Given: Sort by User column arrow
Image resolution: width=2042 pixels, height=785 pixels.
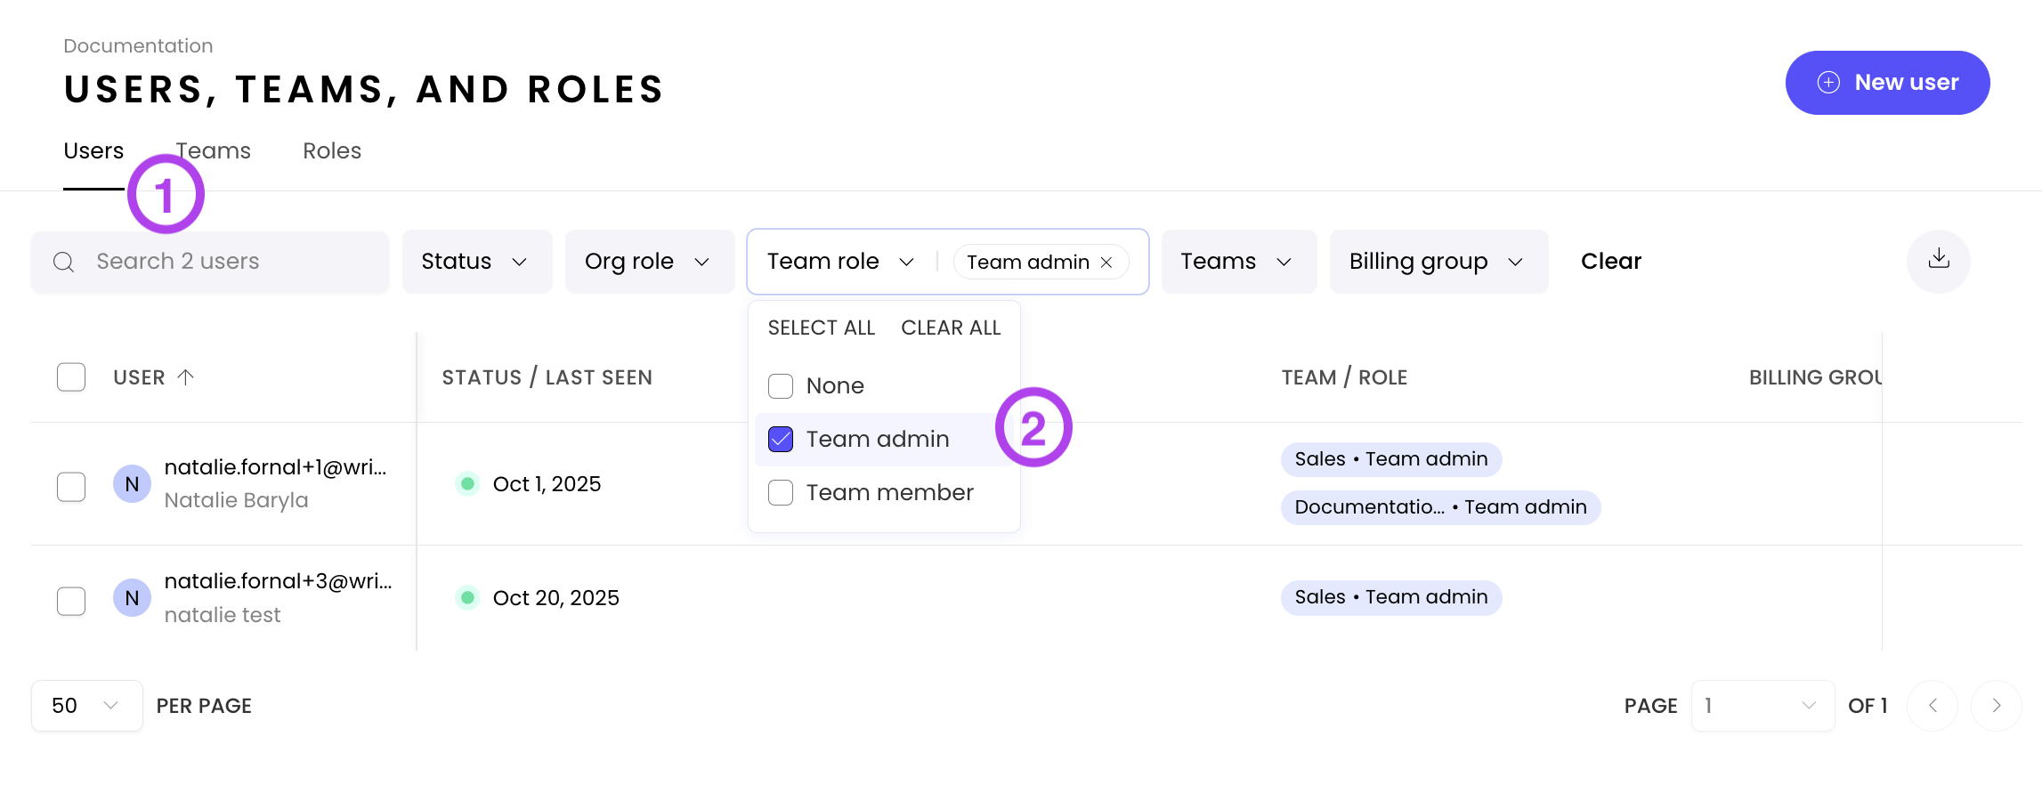Looking at the screenshot, I should pyautogui.click(x=186, y=377).
